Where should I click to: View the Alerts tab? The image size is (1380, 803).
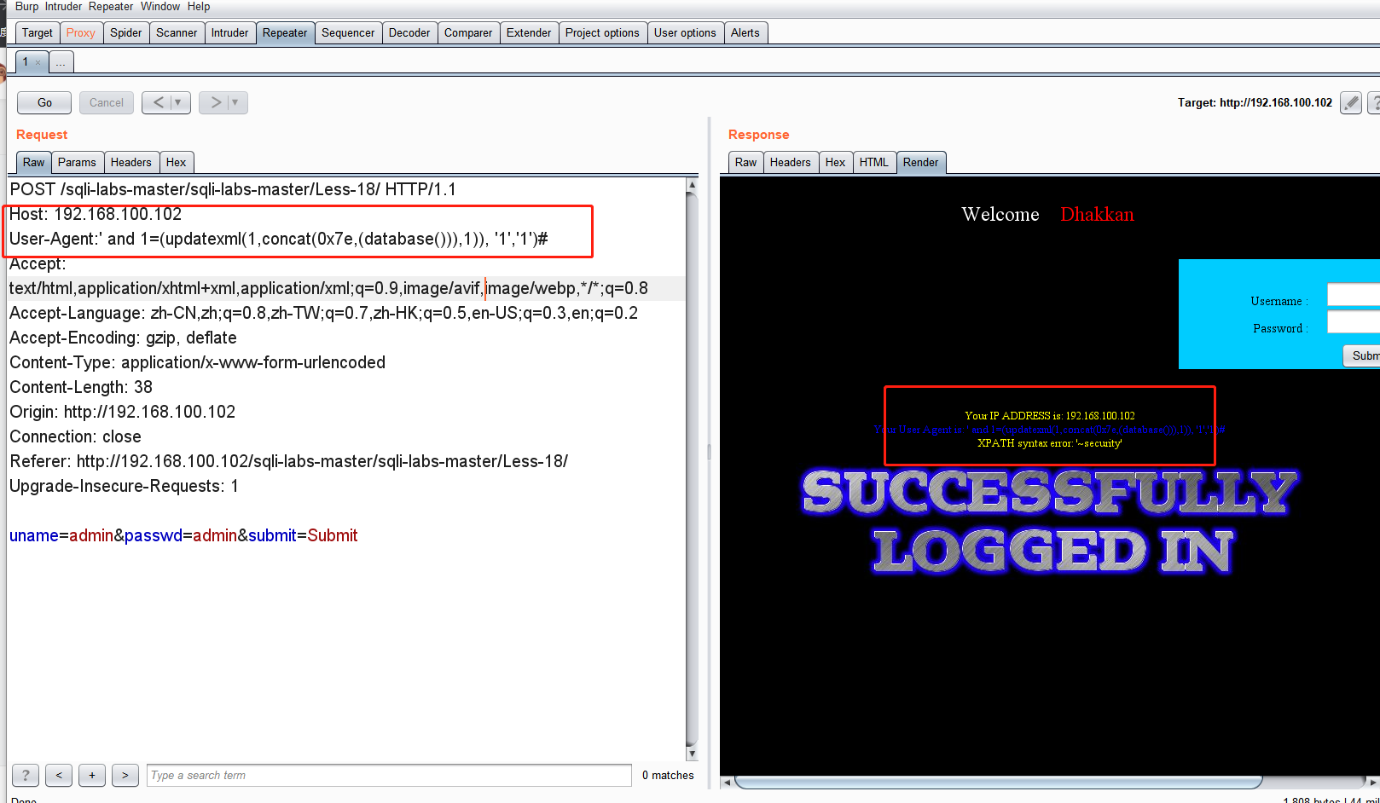pyautogui.click(x=745, y=33)
